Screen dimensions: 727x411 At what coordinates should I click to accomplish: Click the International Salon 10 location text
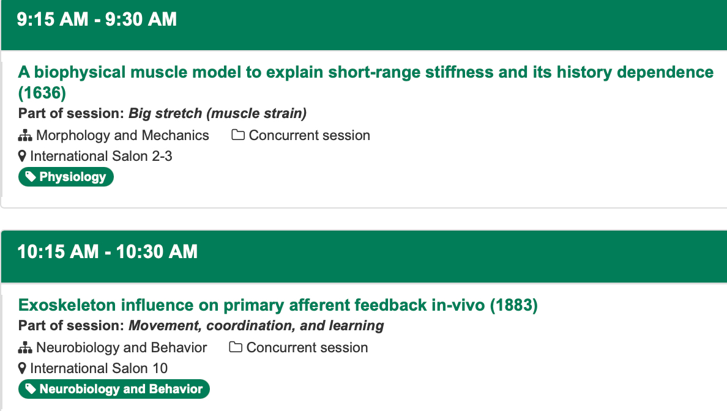[x=99, y=369]
